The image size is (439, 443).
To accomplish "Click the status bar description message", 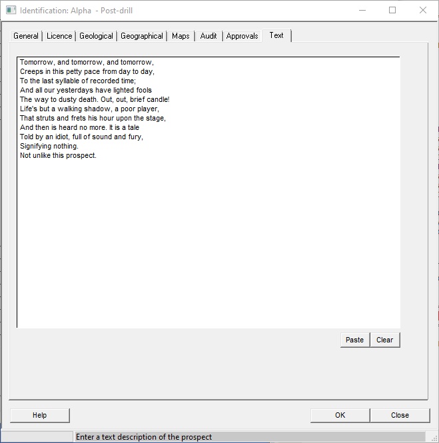I will 144,437.
